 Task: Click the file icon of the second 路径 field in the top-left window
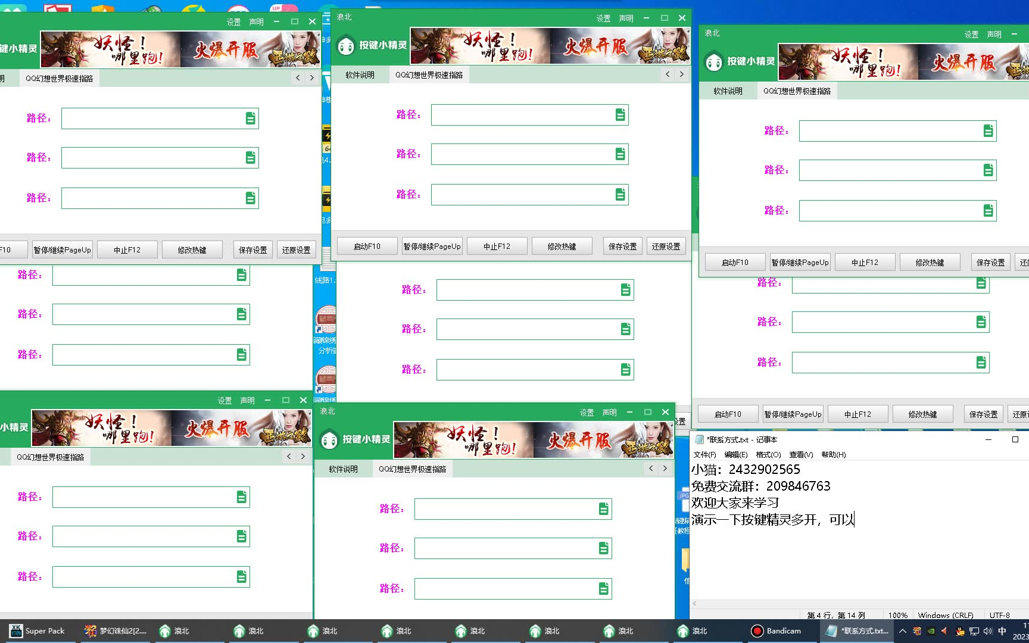pyautogui.click(x=250, y=158)
